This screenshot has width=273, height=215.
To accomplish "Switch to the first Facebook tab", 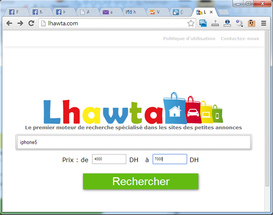I will 15,12.
